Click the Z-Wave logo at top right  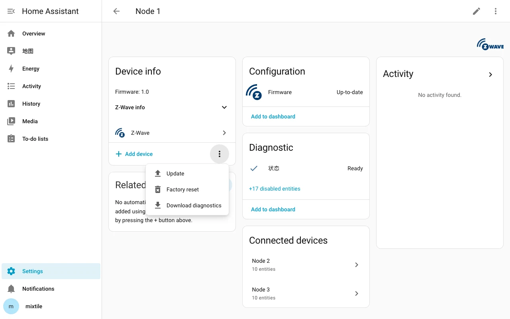coord(490,44)
